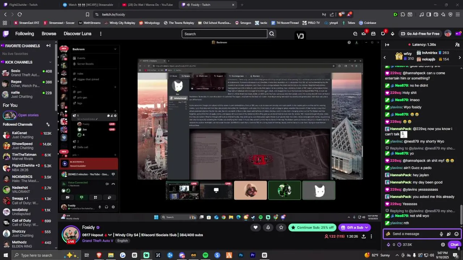Open chat settings gear
The width and height of the screenshot is (463, 260).
tap(443, 244)
